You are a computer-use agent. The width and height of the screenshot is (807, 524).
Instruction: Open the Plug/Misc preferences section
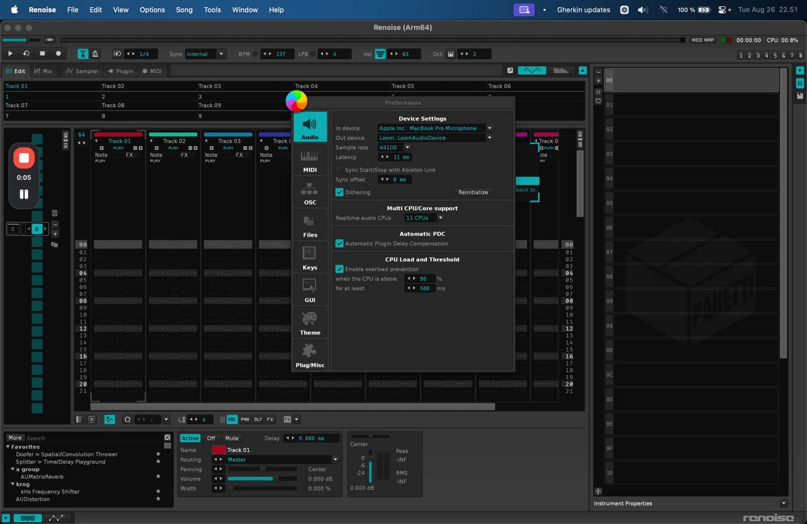(x=310, y=356)
